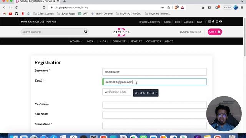Open the Login / Register link
Image resolution: width=246 pixels, height=138 pixels.
(191, 32)
